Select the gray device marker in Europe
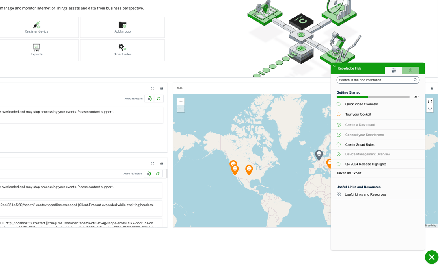 (319, 154)
